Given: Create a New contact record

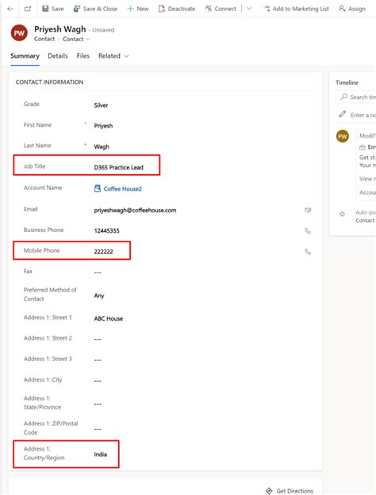Looking at the screenshot, I should pos(138,9).
